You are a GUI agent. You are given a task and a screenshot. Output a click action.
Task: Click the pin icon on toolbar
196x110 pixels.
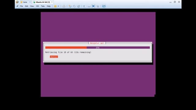[x=17, y=6]
